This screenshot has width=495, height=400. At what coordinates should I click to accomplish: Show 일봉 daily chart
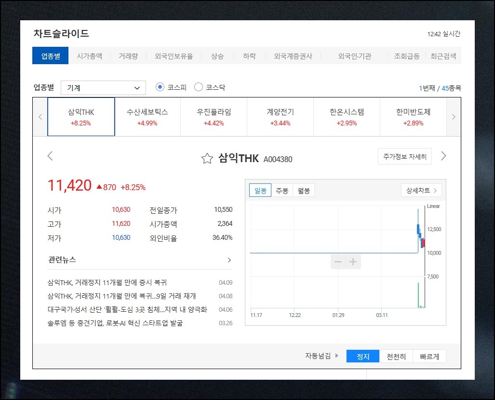(x=260, y=191)
